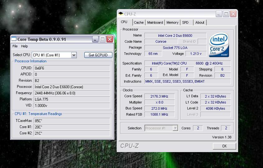Click the Voltage value 1.213 v
This screenshot has width=263, height=168.
pyautogui.click(x=196, y=54)
